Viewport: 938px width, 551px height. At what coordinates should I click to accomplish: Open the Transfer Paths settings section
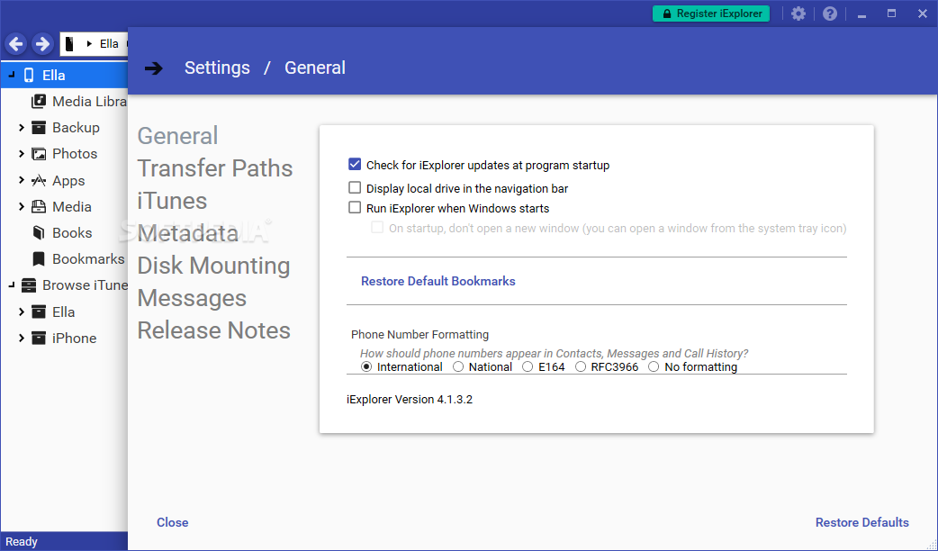pyautogui.click(x=215, y=168)
